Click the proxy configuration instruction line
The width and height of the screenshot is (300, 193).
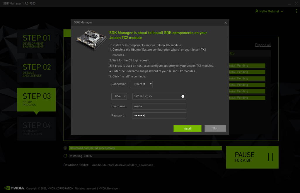tap(161, 66)
